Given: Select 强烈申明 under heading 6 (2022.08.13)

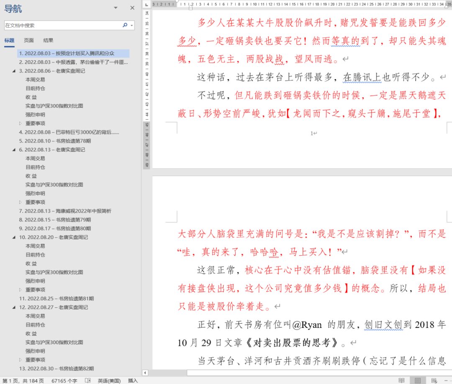Looking at the screenshot, I should click(35, 194).
